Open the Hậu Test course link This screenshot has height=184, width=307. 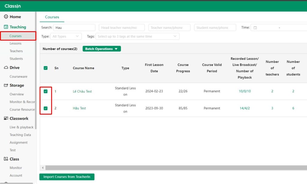(79, 108)
